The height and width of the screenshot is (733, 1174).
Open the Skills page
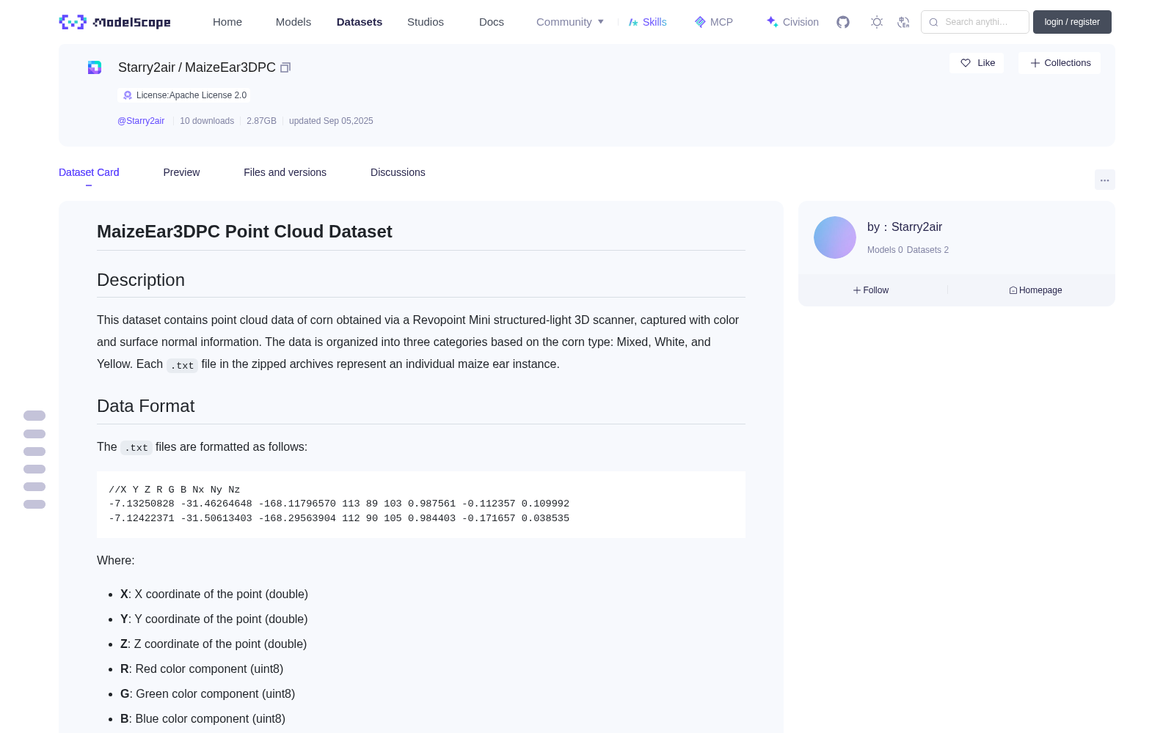[648, 22]
